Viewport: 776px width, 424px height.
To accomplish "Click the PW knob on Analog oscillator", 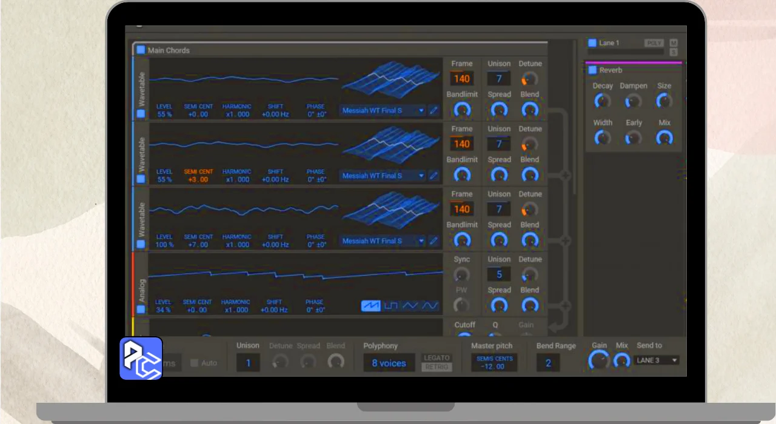I will [x=462, y=305].
